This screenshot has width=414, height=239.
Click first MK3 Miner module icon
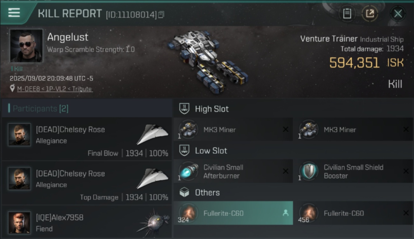188,129
